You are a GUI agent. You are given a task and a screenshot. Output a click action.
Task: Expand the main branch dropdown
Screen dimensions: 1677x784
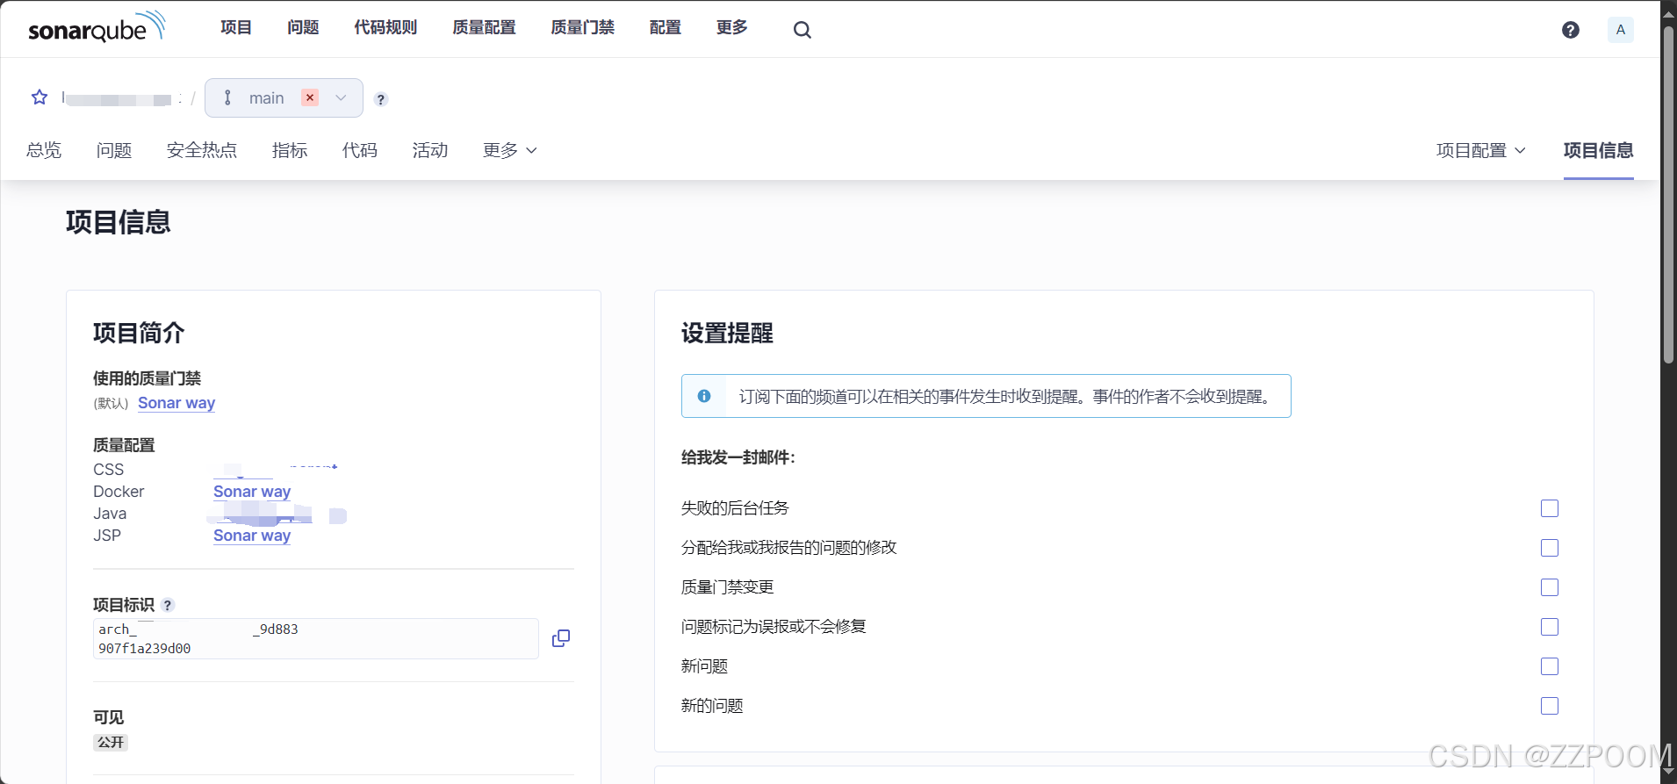point(341,97)
